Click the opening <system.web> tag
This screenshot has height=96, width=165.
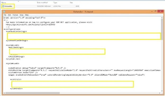point(12,63)
